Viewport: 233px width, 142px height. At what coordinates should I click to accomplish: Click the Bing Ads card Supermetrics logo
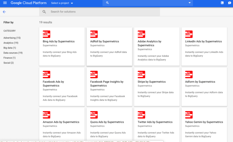point(47,34)
